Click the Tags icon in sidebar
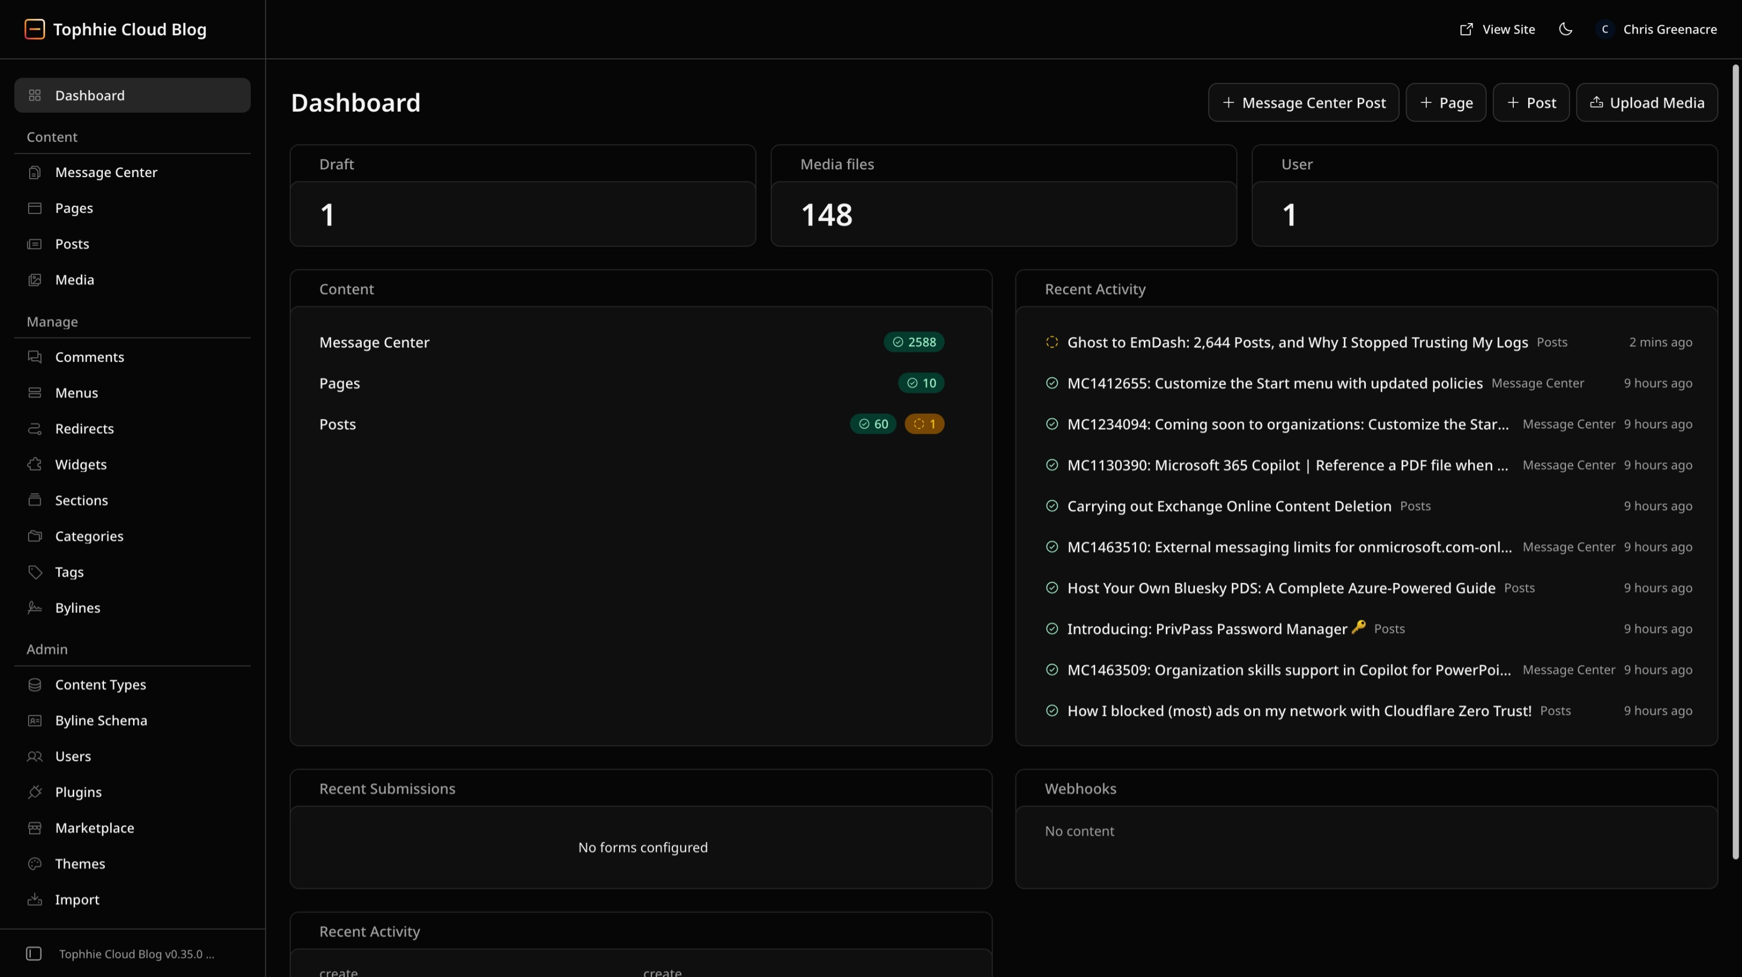 tap(35, 572)
